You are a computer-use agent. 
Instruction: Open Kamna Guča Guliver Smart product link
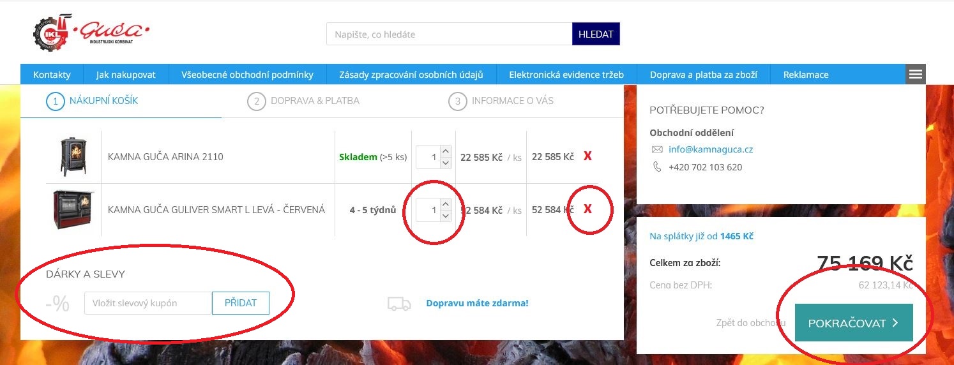(216, 210)
